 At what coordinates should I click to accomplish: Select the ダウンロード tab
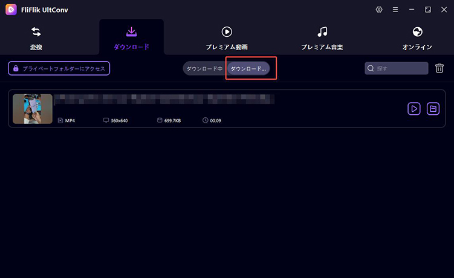pyautogui.click(x=131, y=38)
